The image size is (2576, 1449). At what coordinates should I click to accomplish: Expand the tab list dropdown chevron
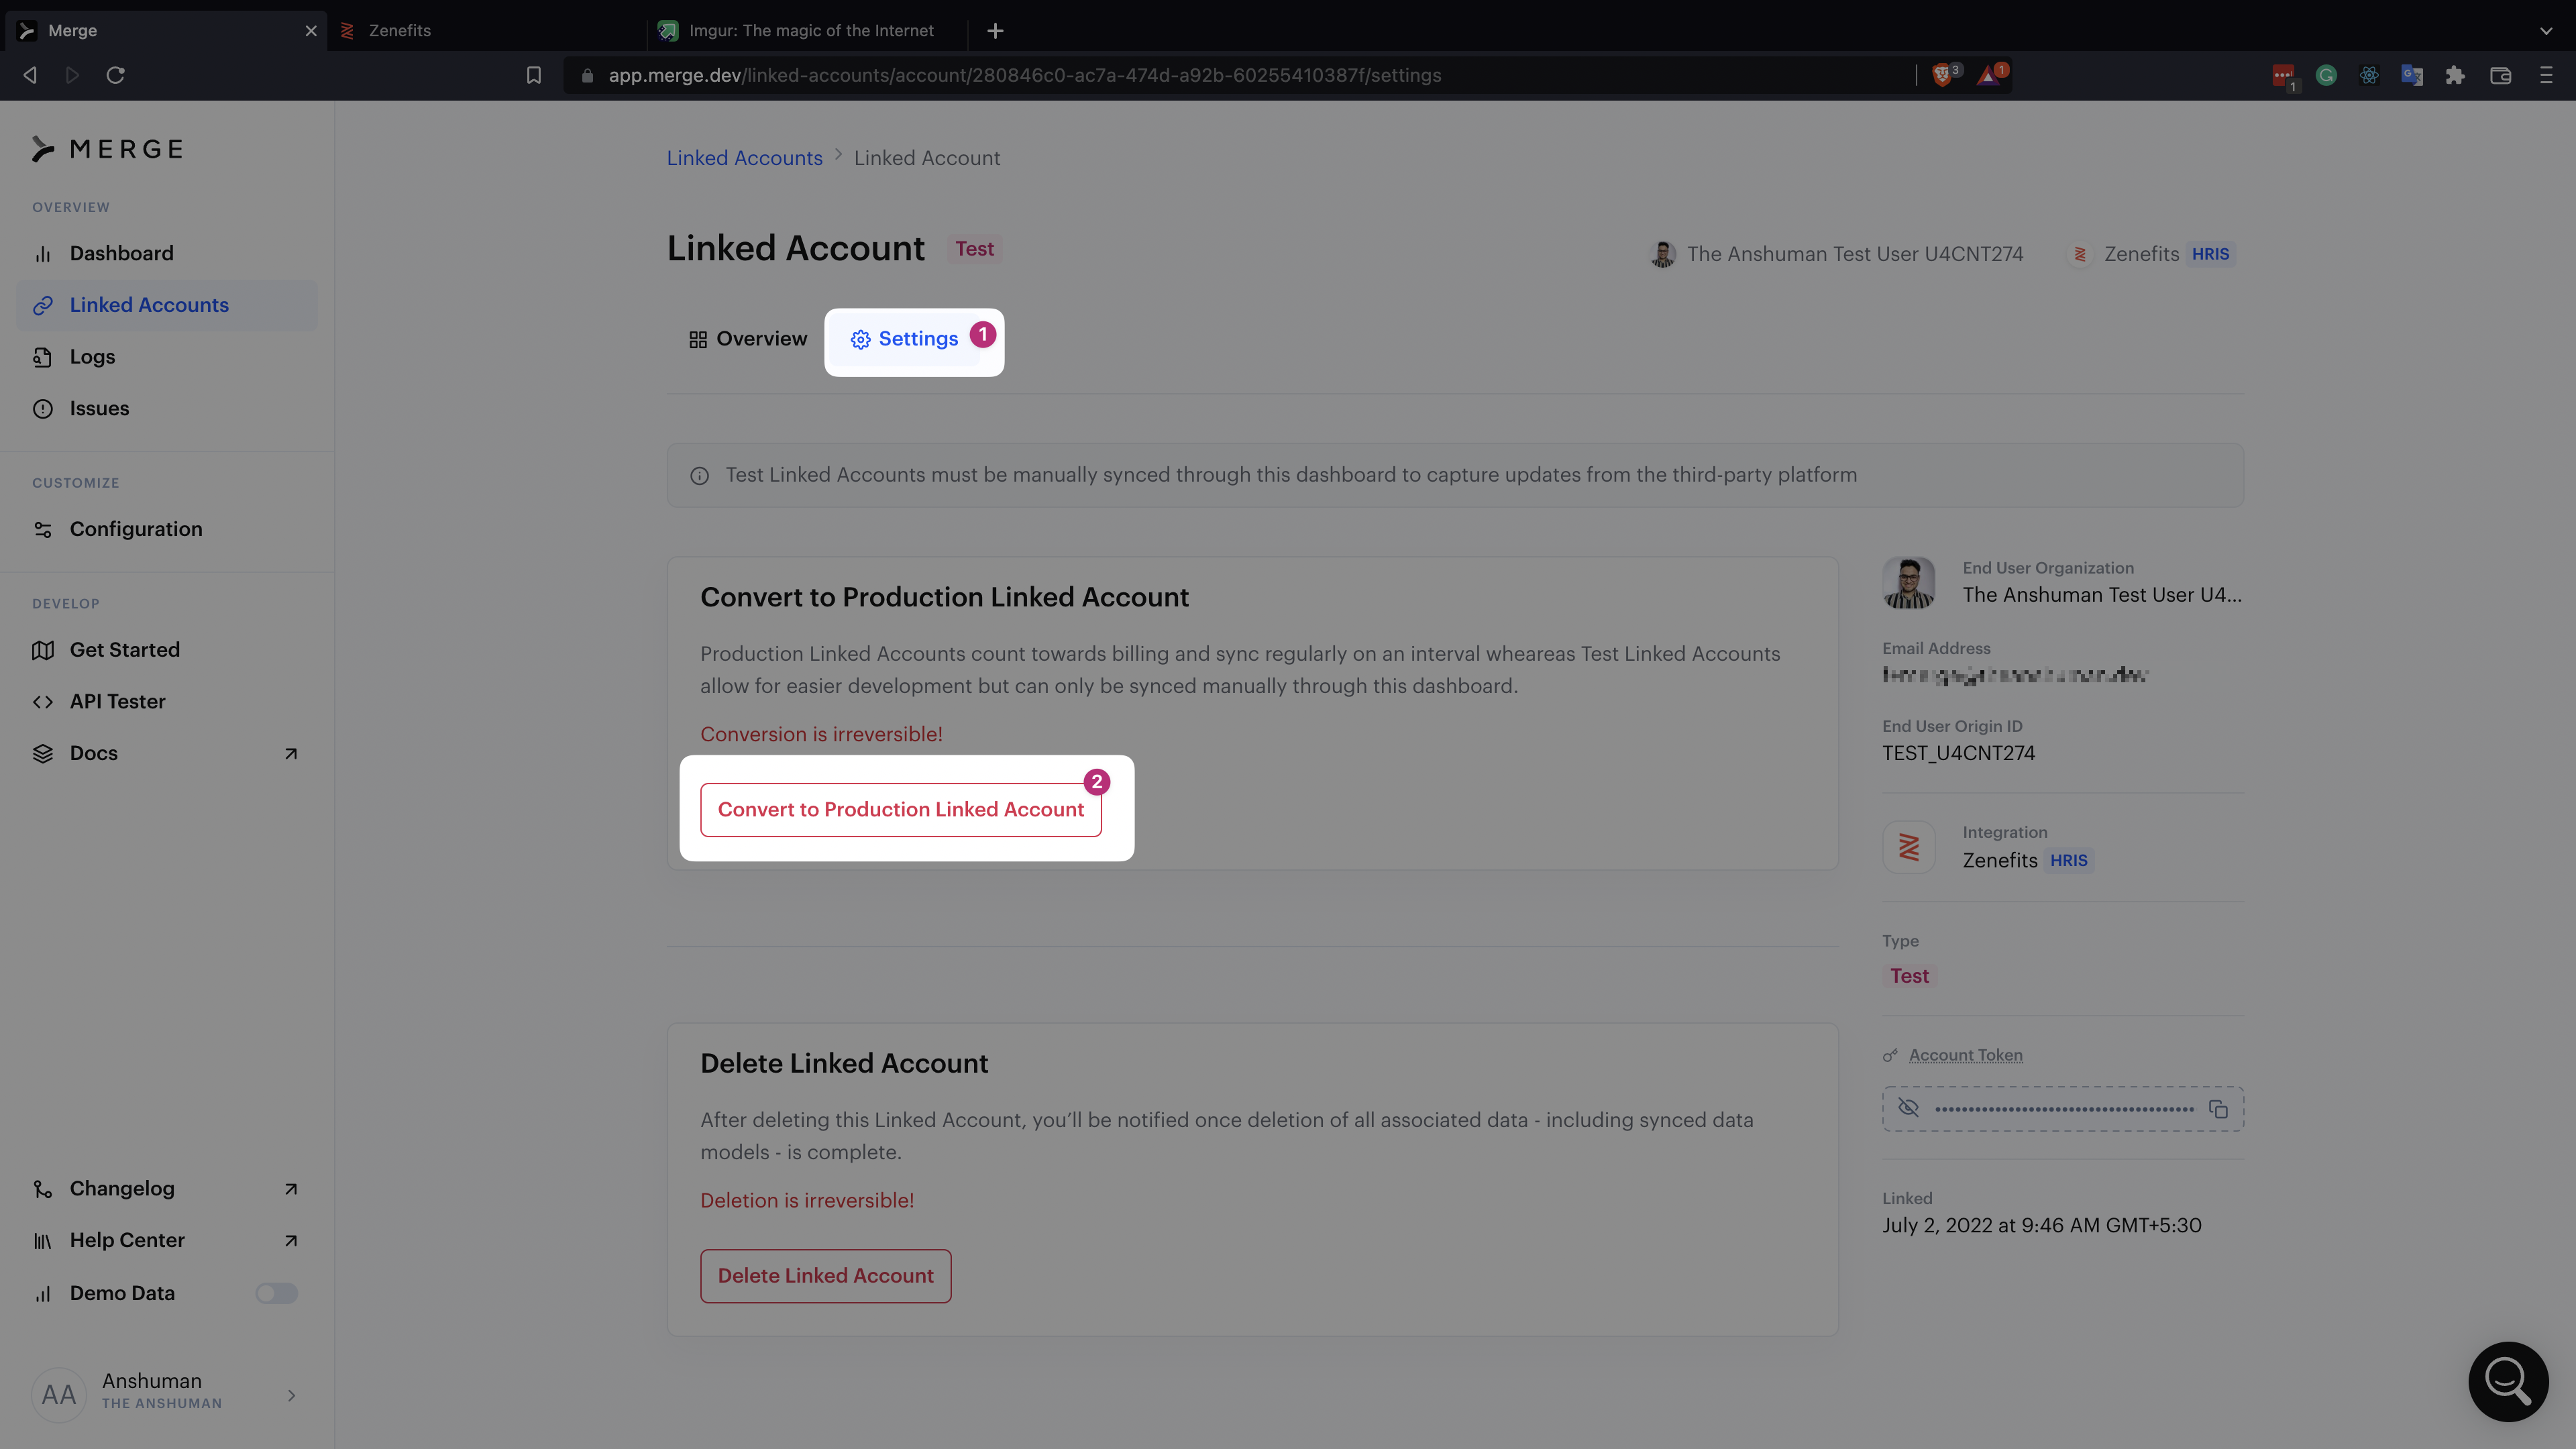(2546, 31)
